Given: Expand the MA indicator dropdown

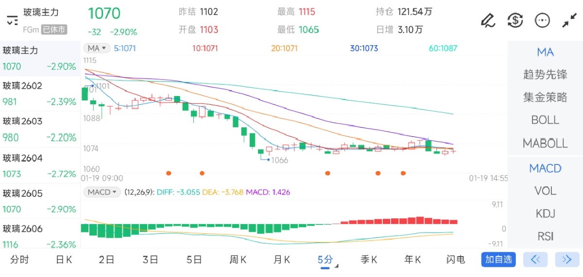Looking at the screenshot, I should [x=97, y=48].
